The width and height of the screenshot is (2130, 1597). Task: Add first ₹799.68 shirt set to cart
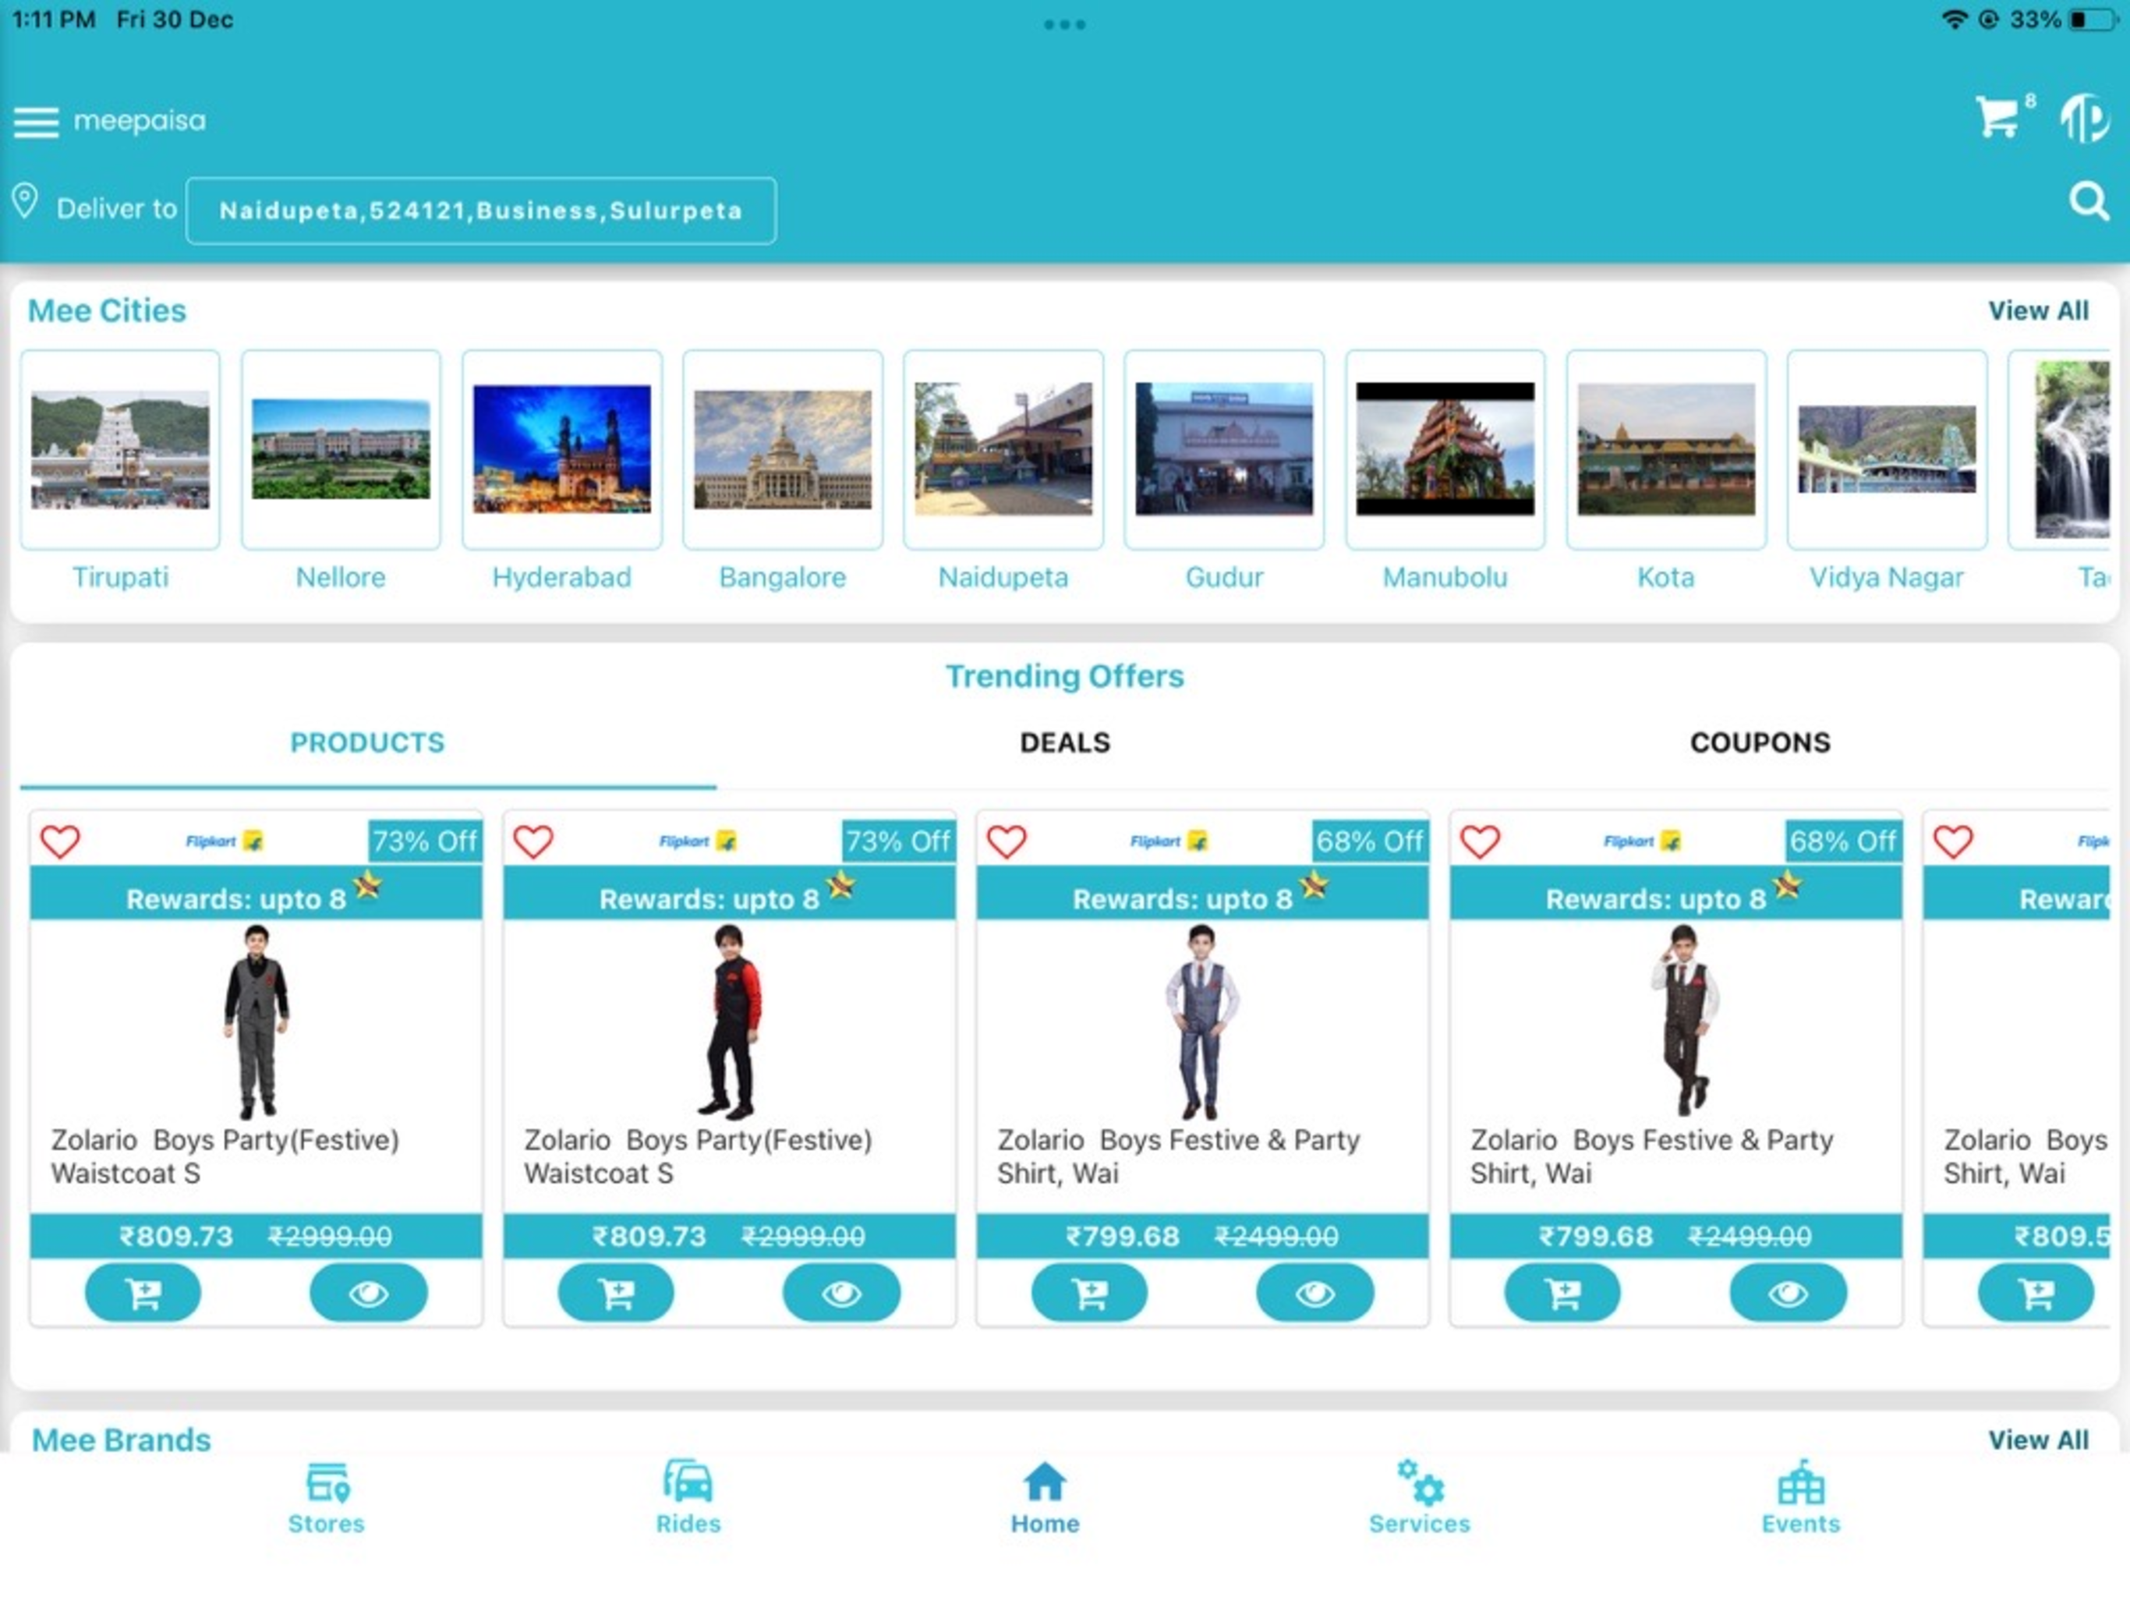(1090, 1293)
